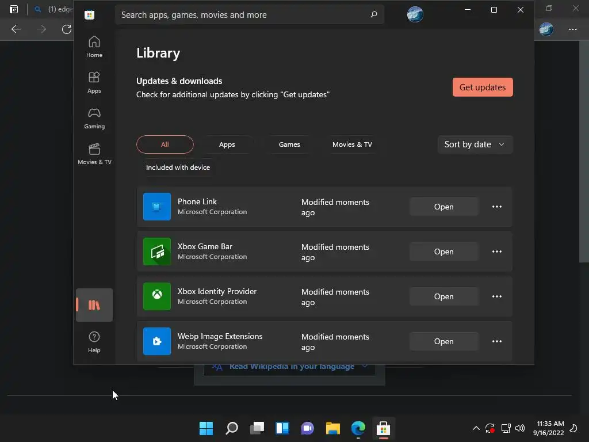Open the Apps section in Store sidebar
The width and height of the screenshot is (589, 442).
tap(94, 82)
